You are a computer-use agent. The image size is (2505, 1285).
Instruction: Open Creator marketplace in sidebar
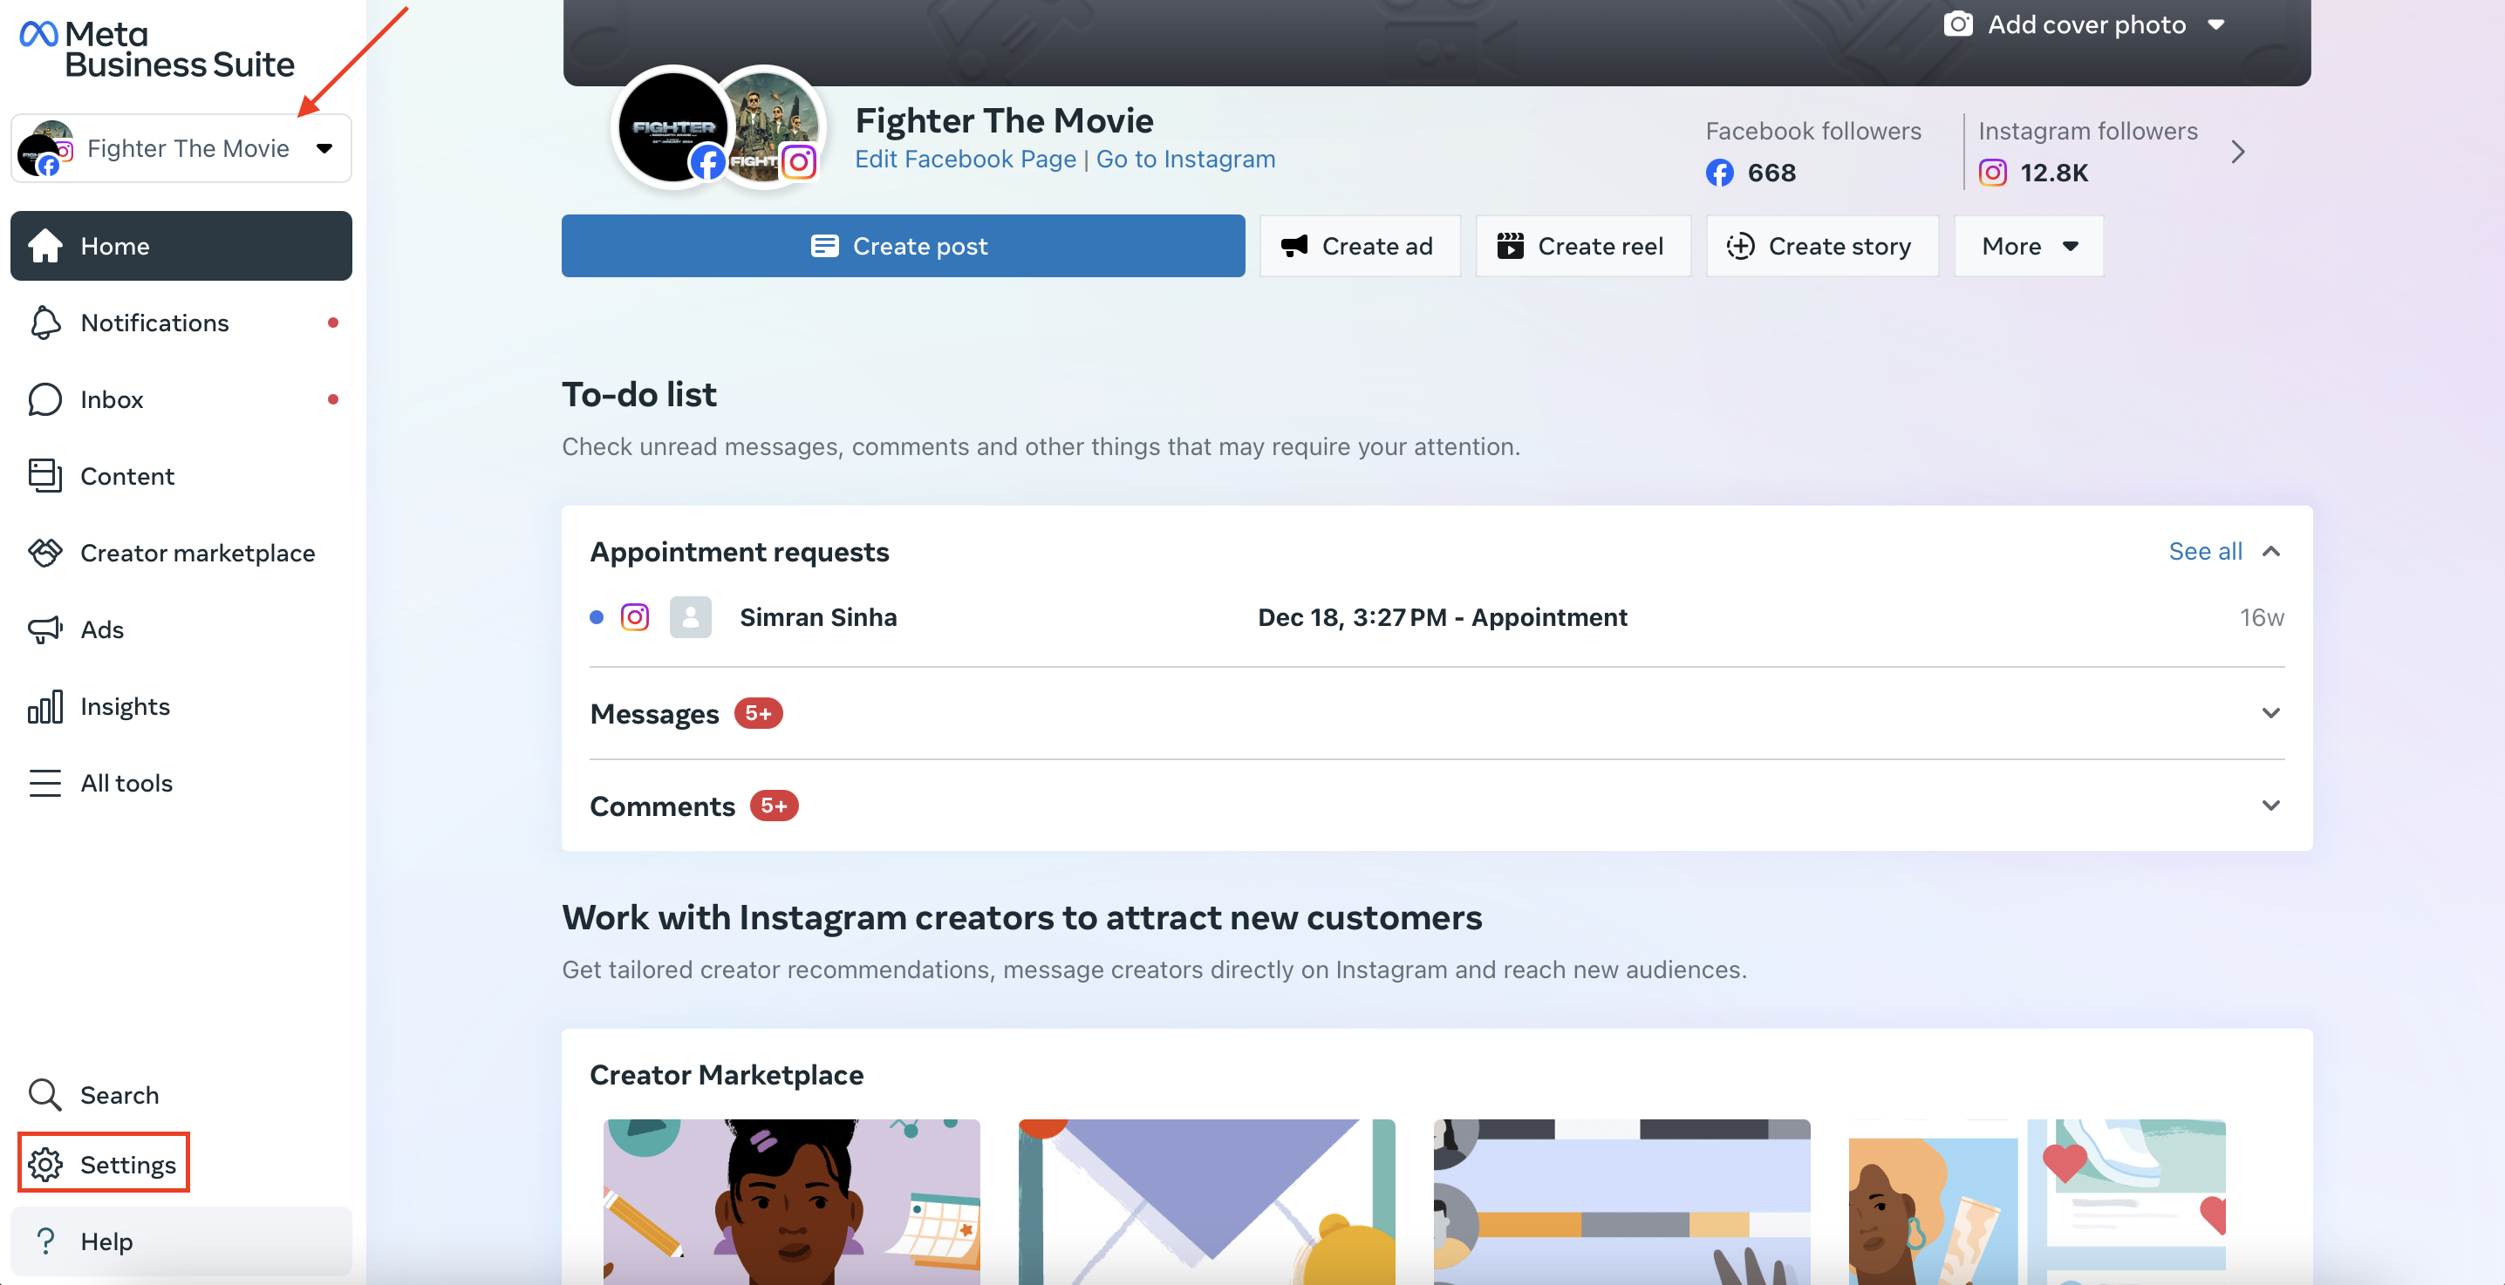pos(181,553)
